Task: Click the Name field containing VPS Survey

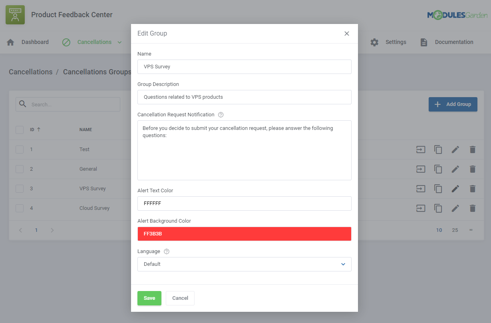Action: click(245, 66)
